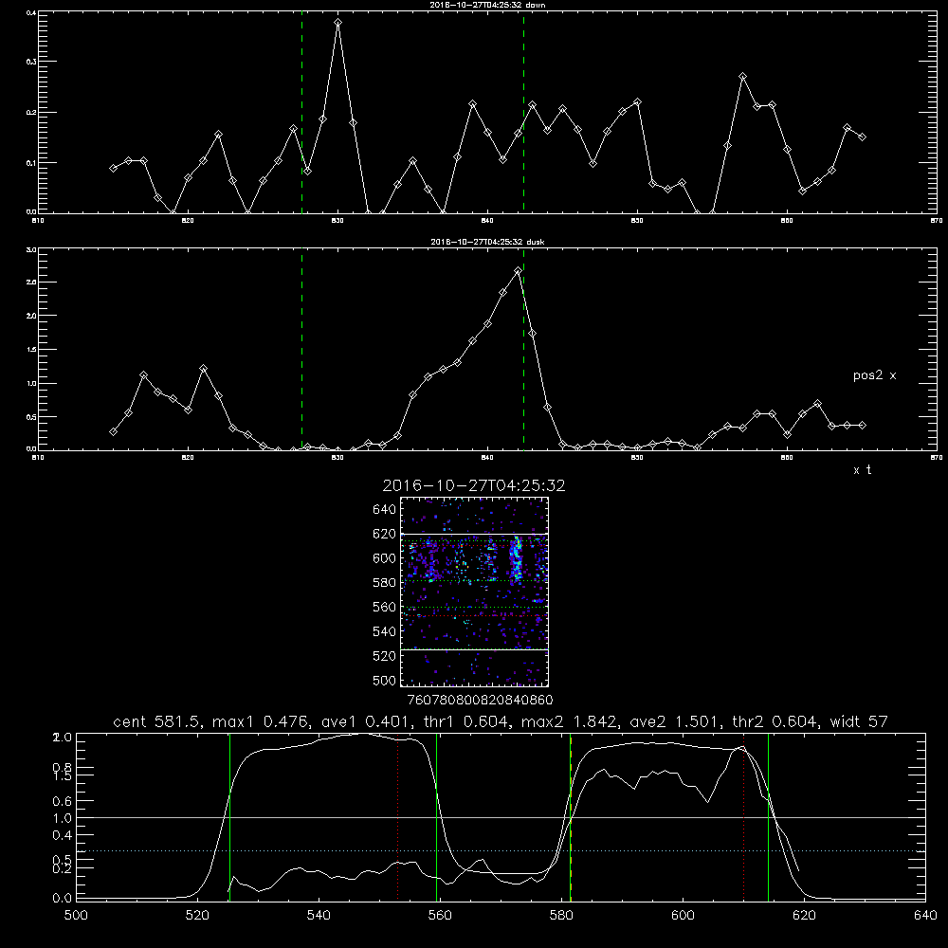The height and width of the screenshot is (948, 948).
Task: Click the spectrogram image title timestamp
Action: click(x=474, y=485)
